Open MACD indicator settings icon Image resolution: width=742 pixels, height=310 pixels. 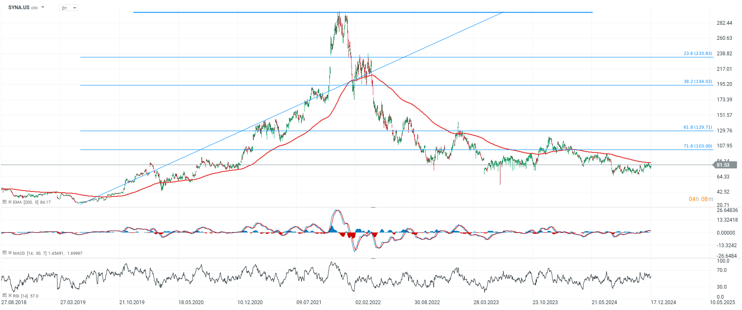coord(5,253)
